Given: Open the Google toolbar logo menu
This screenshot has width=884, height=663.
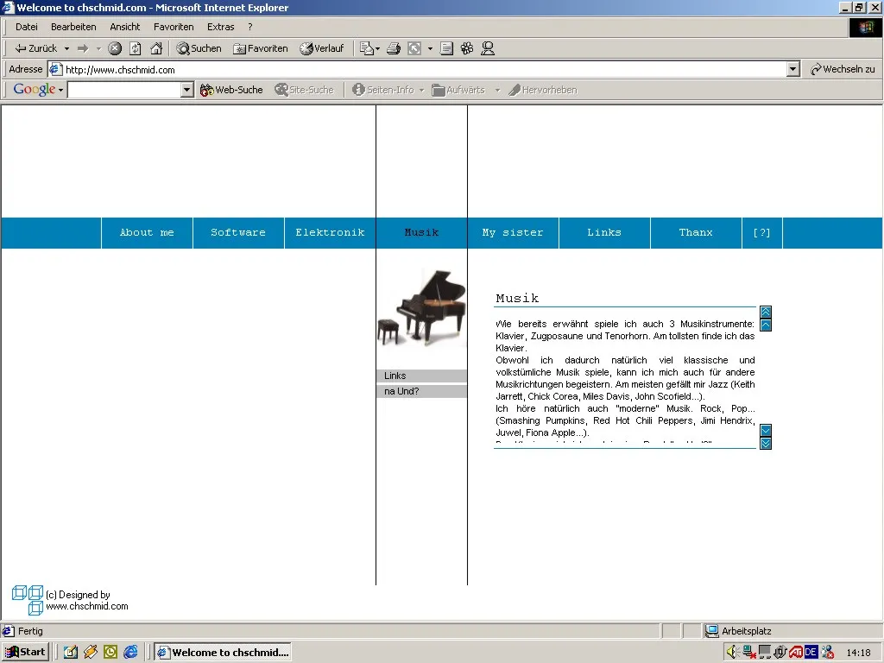Looking at the screenshot, I should (x=38, y=90).
